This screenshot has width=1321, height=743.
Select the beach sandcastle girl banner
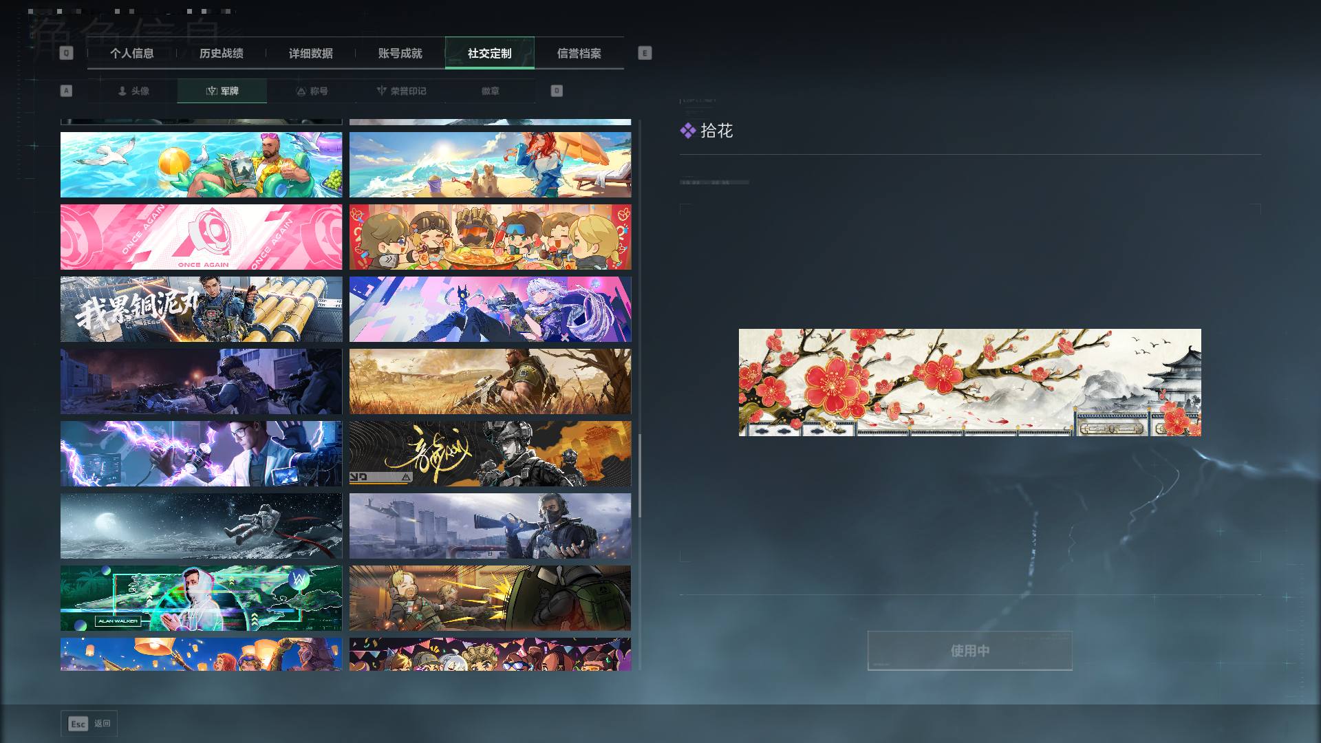(x=490, y=165)
